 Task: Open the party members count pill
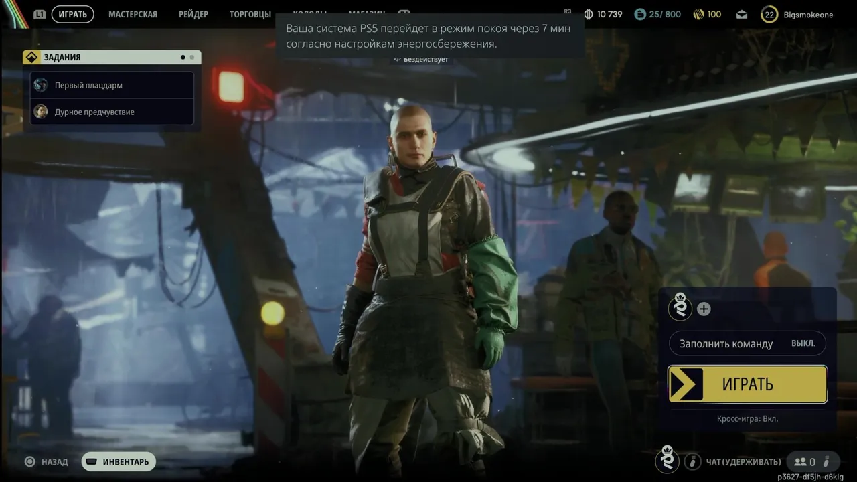(x=811, y=461)
